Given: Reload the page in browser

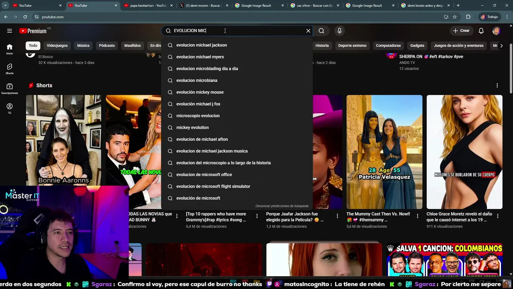Looking at the screenshot, I should (x=25, y=17).
